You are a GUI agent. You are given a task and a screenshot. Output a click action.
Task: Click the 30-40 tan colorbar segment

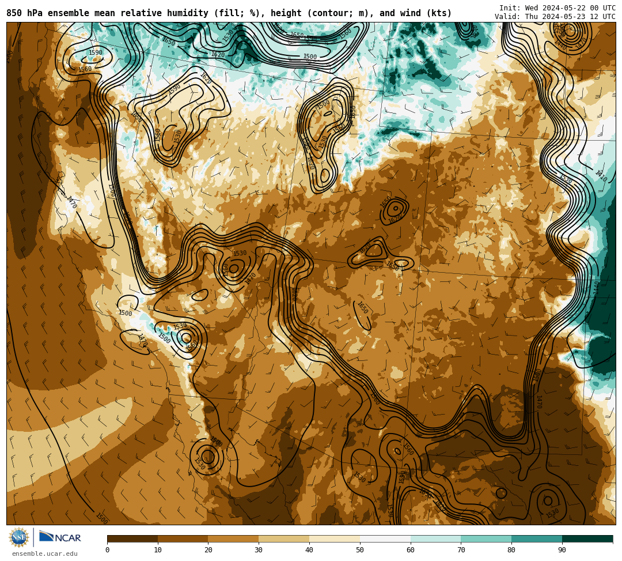coord(284,539)
